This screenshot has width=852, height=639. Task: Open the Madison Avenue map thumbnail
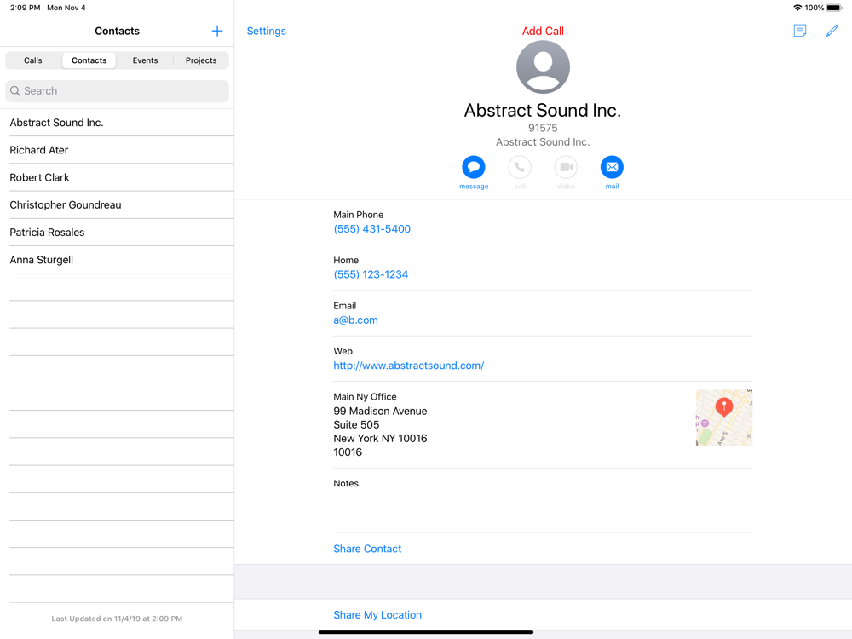click(x=723, y=418)
